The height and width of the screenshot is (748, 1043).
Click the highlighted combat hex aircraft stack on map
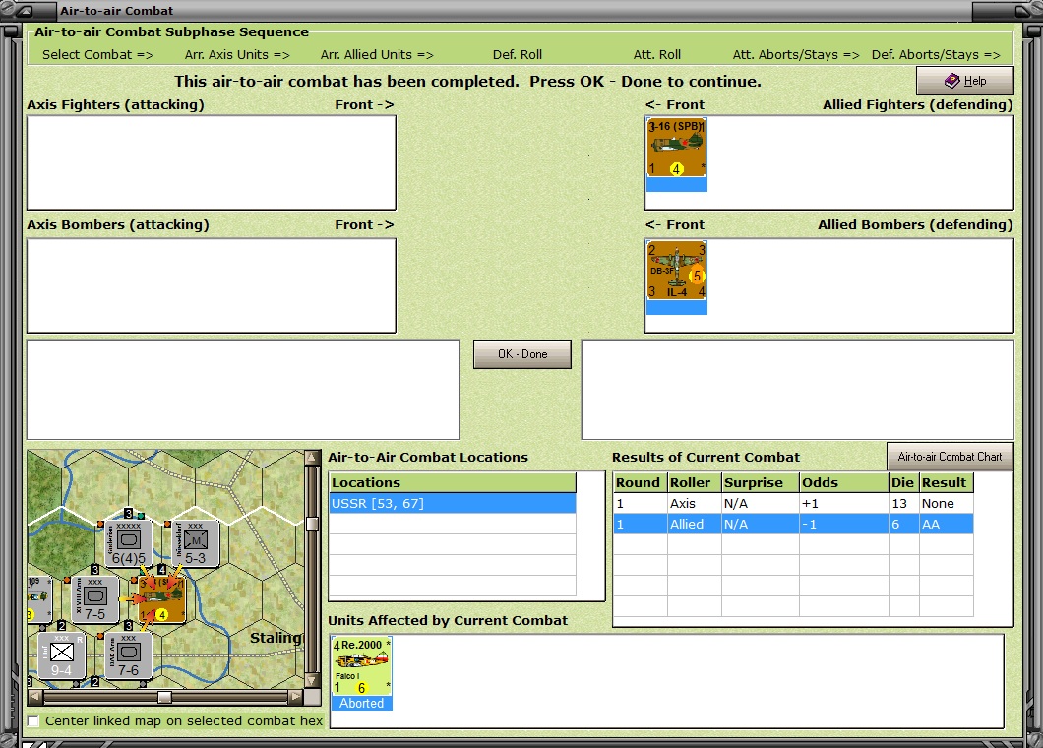click(161, 599)
